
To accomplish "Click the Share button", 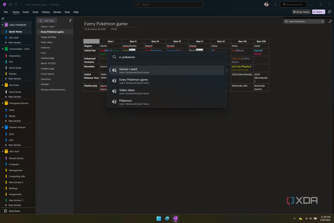I will pos(318,12).
